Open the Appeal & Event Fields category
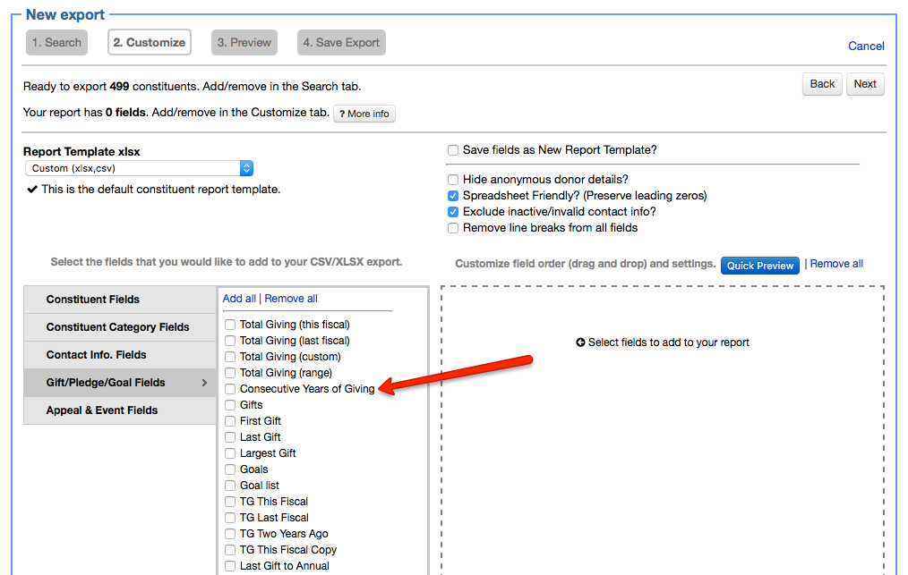 tap(120, 410)
